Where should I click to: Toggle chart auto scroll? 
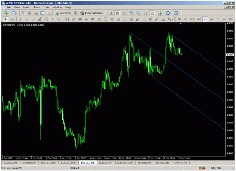pyautogui.click(x=146, y=13)
